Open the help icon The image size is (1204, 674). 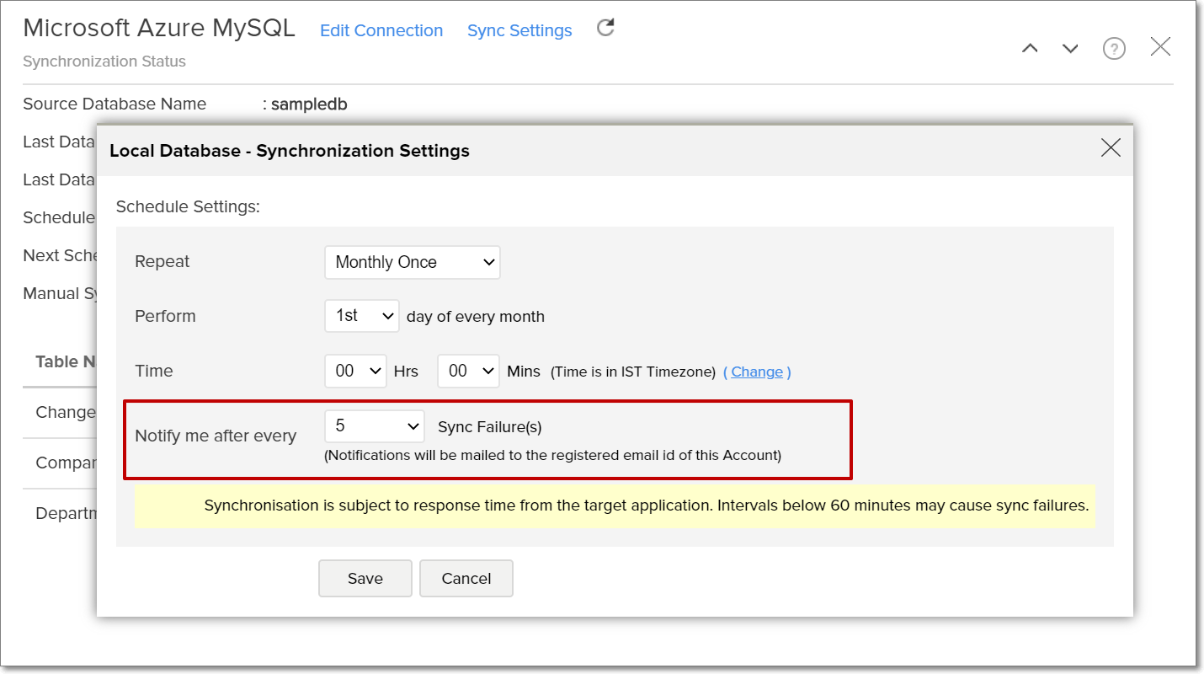(x=1114, y=48)
